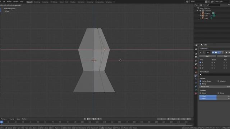Enable the Flip U texture option
The height and width of the screenshot is (129, 230).
click(x=201, y=93)
